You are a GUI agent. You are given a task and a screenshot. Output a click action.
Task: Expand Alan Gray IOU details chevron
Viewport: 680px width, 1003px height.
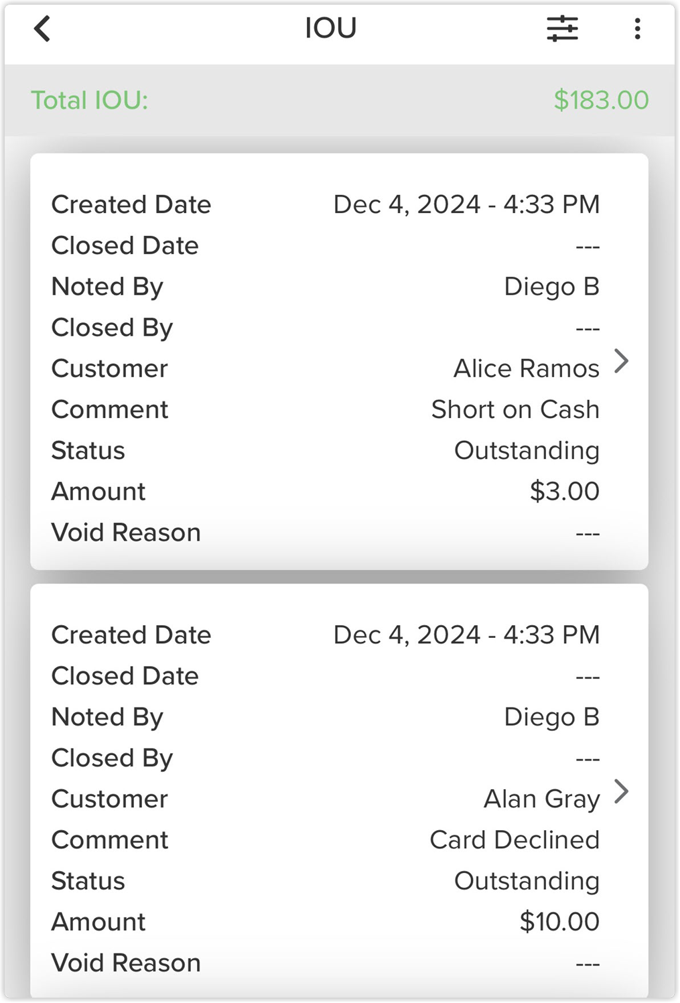tap(622, 791)
